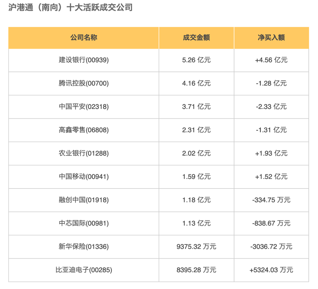Screen dimensions: 318x289
Task: Click the 农业银行(01288) row name
Action: click(x=84, y=153)
